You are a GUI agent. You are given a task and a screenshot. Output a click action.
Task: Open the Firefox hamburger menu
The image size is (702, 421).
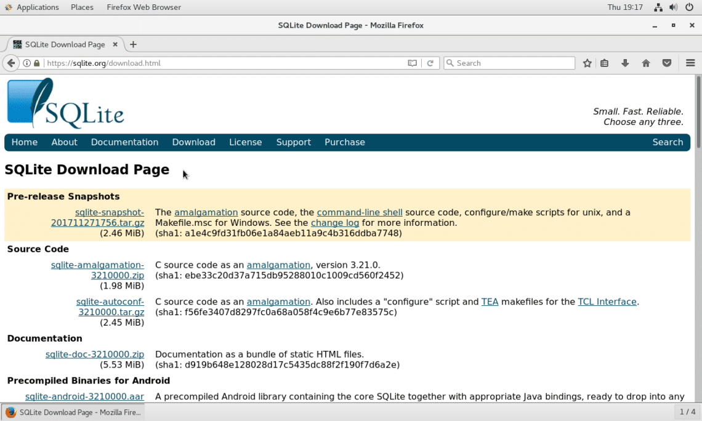(x=690, y=63)
